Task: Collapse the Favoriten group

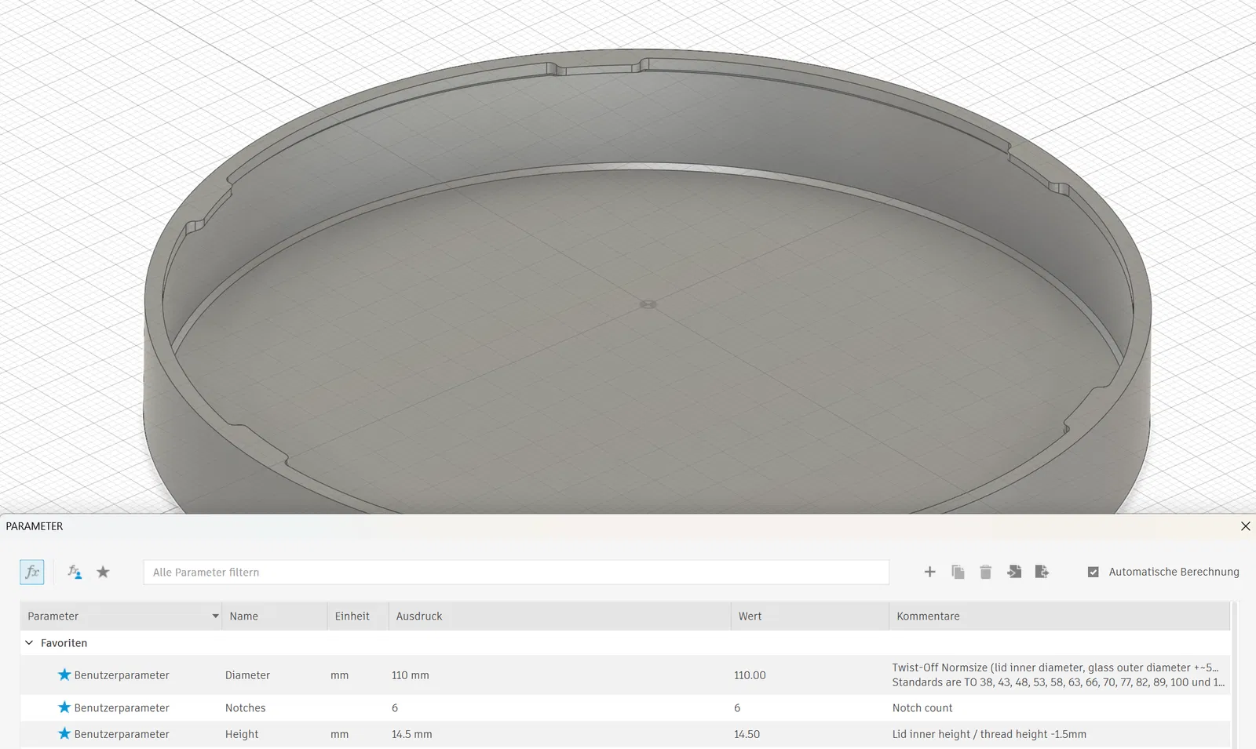Action: click(29, 642)
